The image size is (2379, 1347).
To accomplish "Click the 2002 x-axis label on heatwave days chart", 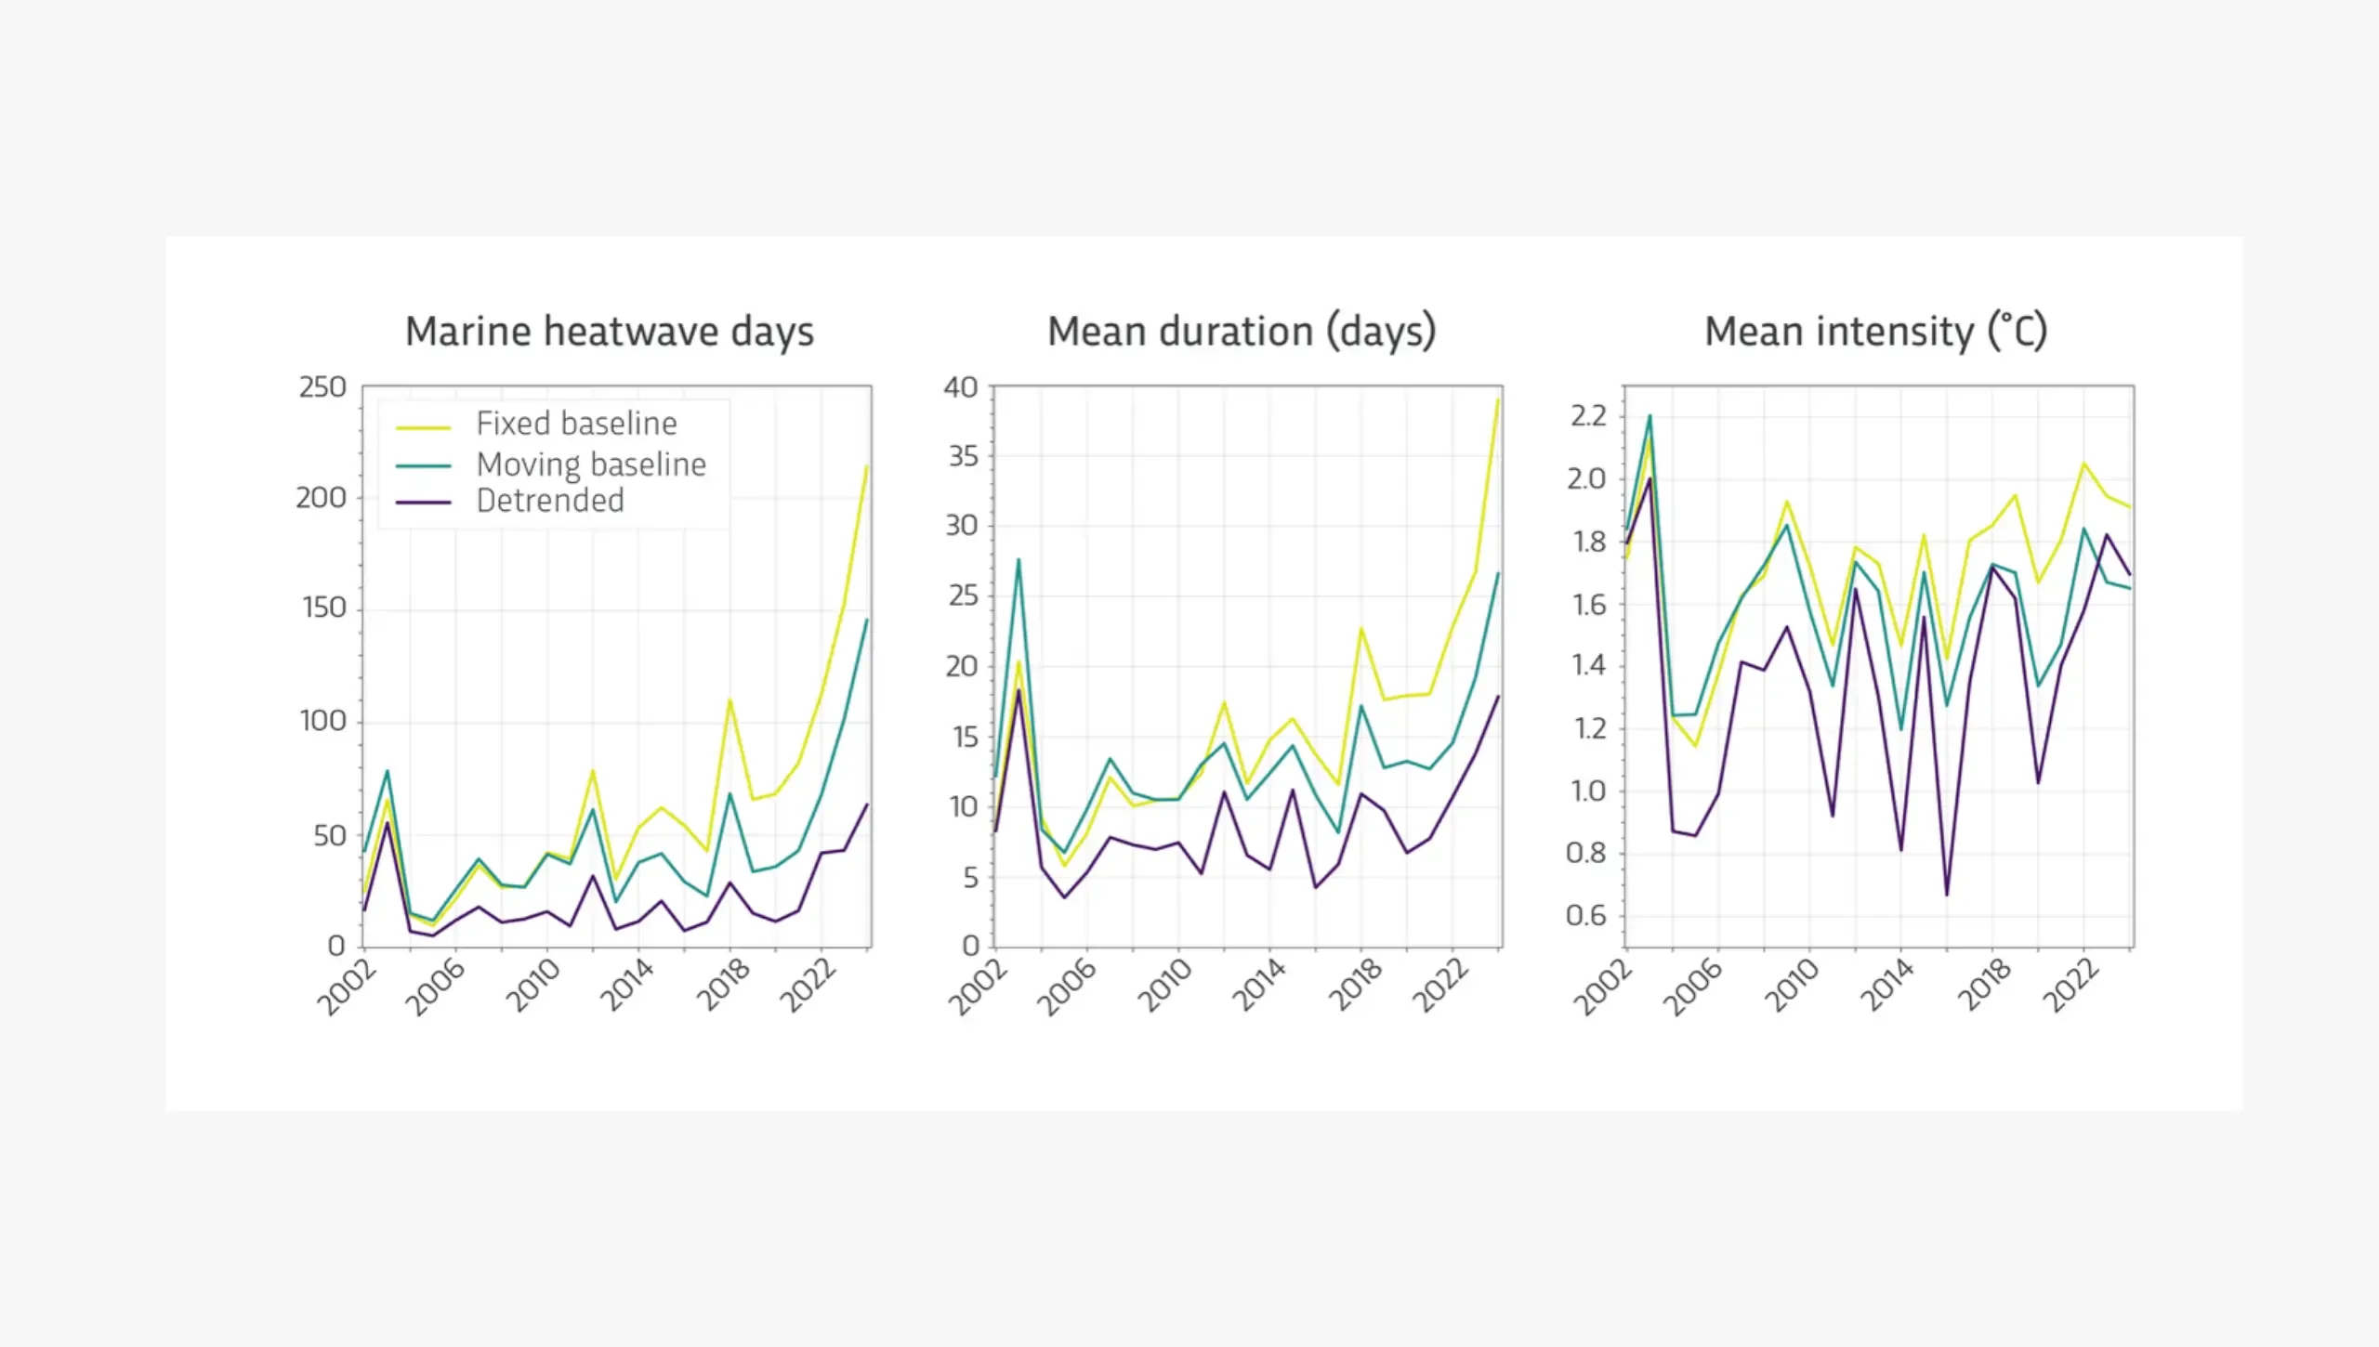I will tap(347, 988).
